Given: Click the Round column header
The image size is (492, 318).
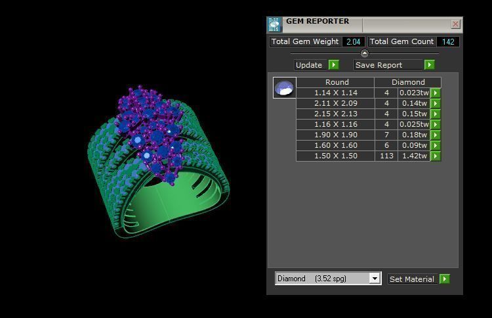Looking at the screenshot, I should pyautogui.click(x=335, y=82).
